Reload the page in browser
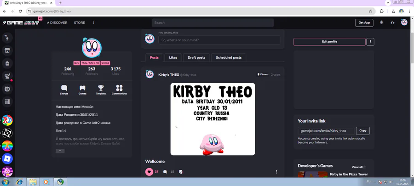The image size is (414, 186). 20,11
